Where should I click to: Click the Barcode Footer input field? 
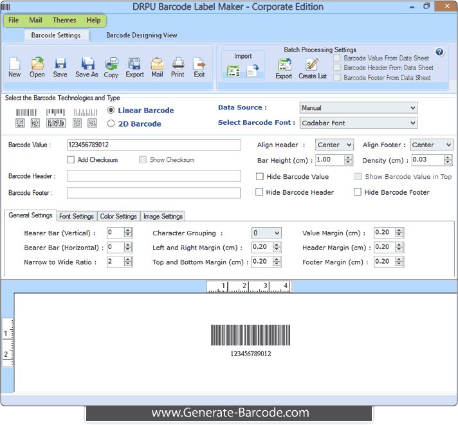[x=154, y=193]
